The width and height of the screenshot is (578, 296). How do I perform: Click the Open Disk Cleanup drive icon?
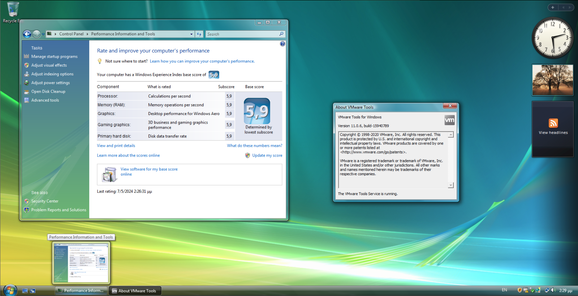click(x=26, y=92)
